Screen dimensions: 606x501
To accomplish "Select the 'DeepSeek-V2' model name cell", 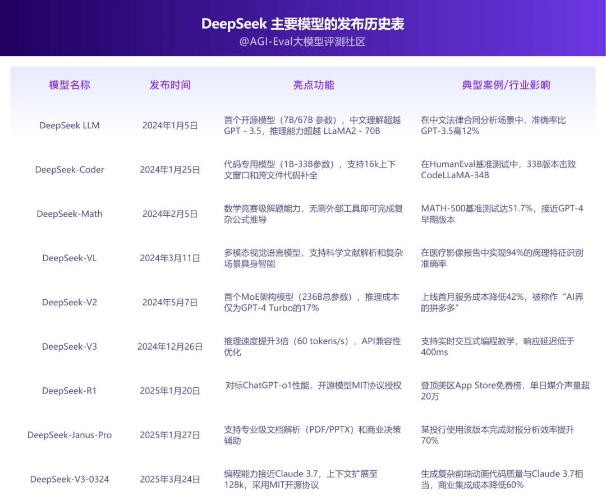I will click(70, 302).
